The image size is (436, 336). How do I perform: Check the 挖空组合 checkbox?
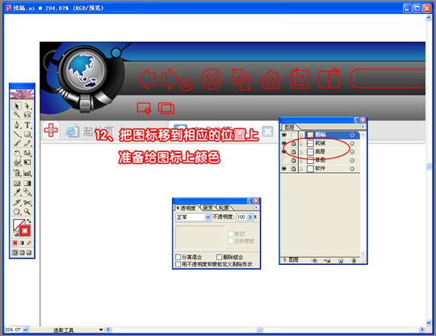(219, 257)
